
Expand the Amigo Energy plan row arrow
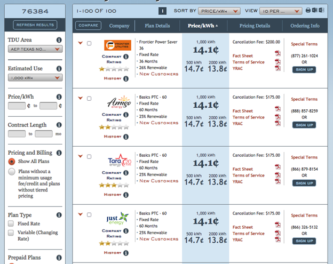pyautogui.click(x=80, y=98)
